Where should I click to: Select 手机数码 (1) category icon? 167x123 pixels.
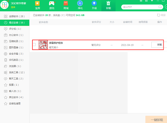pyautogui.click(x=6, y=60)
